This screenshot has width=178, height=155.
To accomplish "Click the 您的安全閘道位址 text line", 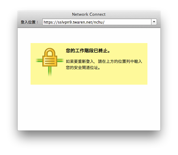I will 83,68.
